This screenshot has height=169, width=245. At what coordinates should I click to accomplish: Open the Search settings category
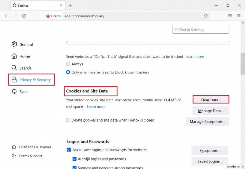(25, 68)
